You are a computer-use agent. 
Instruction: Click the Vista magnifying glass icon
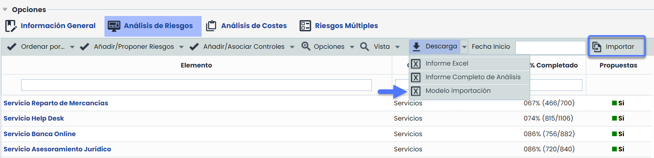click(x=364, y=47)
